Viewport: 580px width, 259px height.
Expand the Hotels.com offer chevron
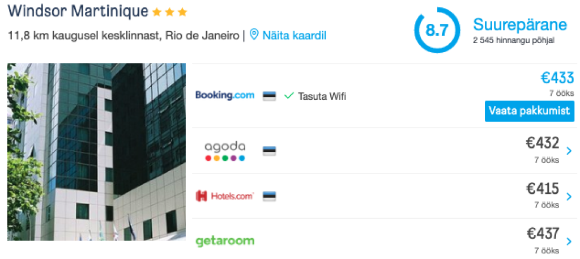[569, 197]
